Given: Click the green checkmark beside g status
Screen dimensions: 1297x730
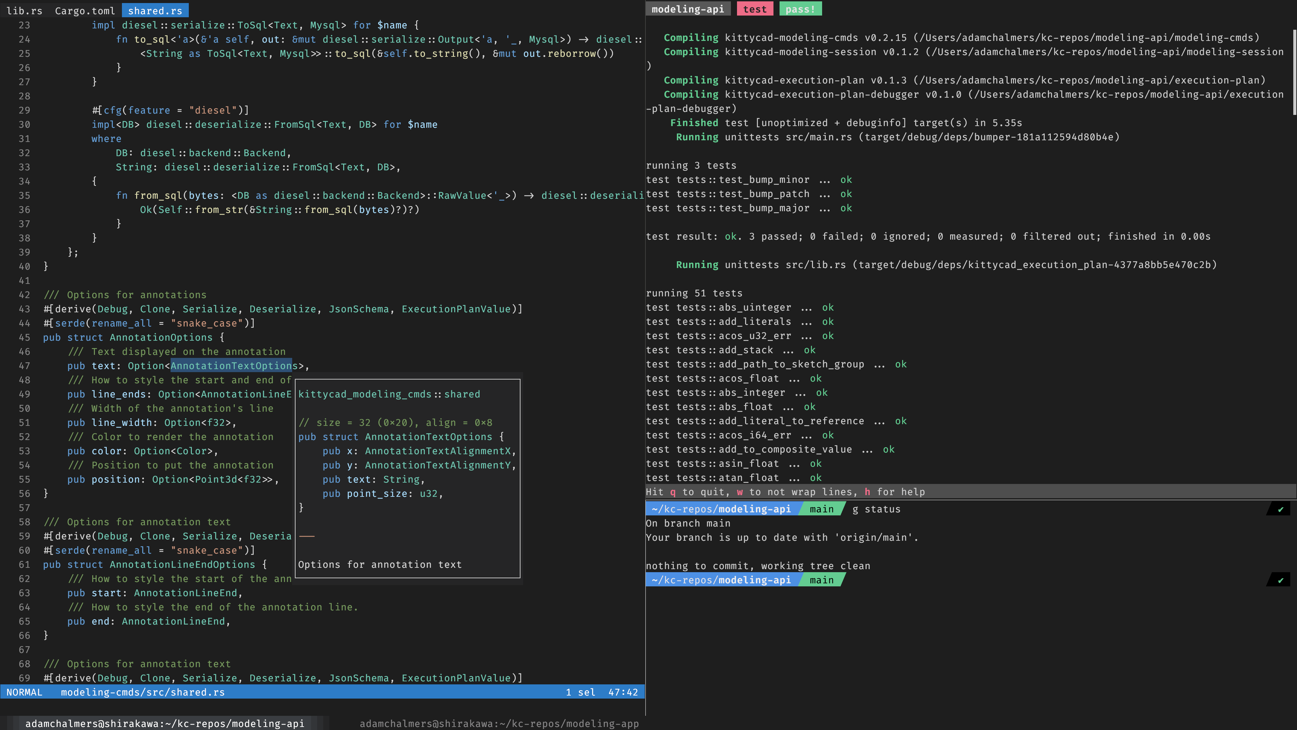Looking at the screenshot, I should point(1281,509).
